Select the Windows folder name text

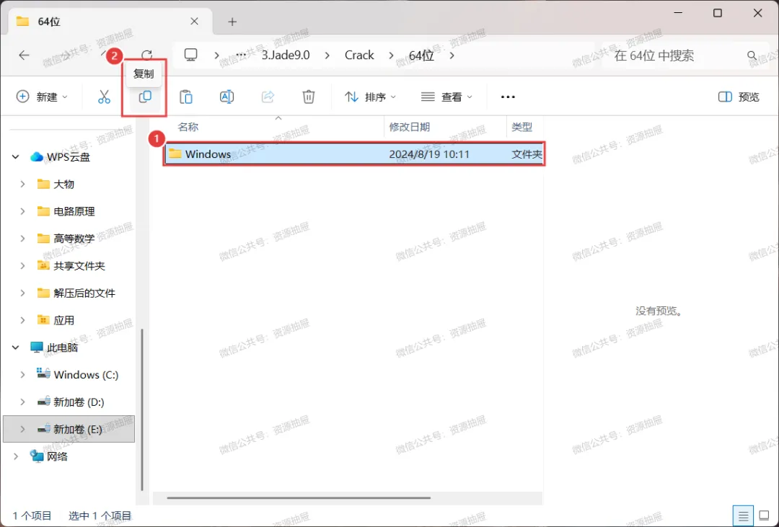208,154
